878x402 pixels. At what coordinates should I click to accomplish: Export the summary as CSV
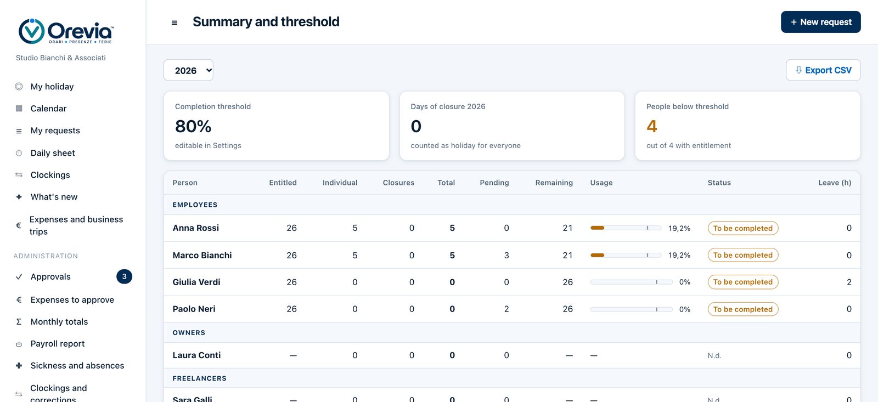(x=823, y=70)
